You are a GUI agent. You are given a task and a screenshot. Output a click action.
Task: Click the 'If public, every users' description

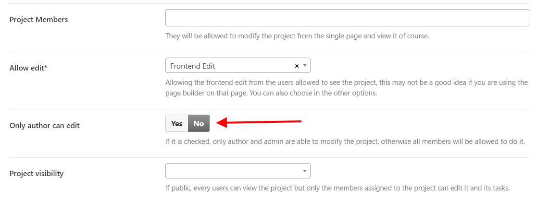coord(337,188)
